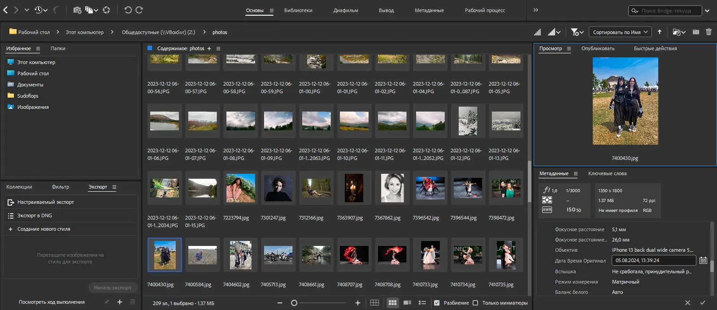The image size is (717, 310).
Task: Open the Ключевые слова tab
Action: [x=607, y=173]
